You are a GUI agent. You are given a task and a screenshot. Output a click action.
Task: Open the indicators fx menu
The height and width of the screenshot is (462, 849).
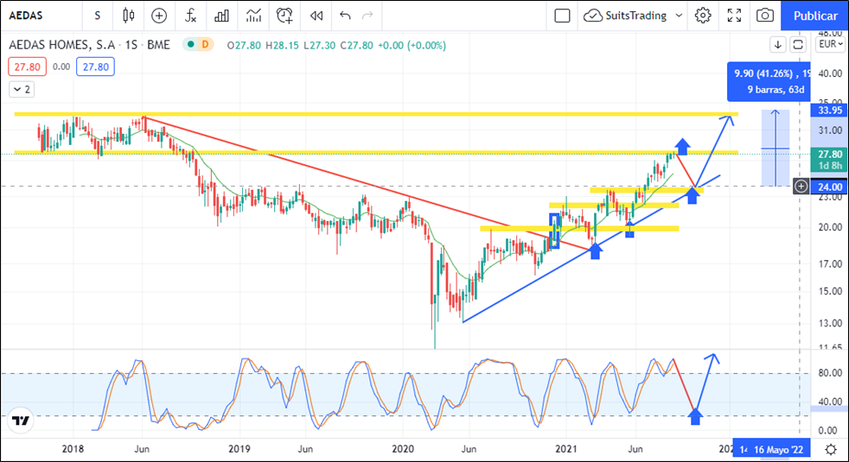pos(191,16)
